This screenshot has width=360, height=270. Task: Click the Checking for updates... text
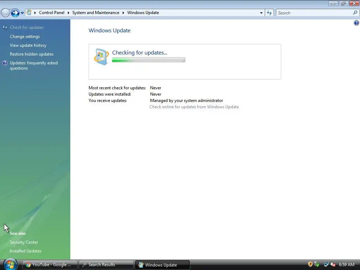[140, 53]
